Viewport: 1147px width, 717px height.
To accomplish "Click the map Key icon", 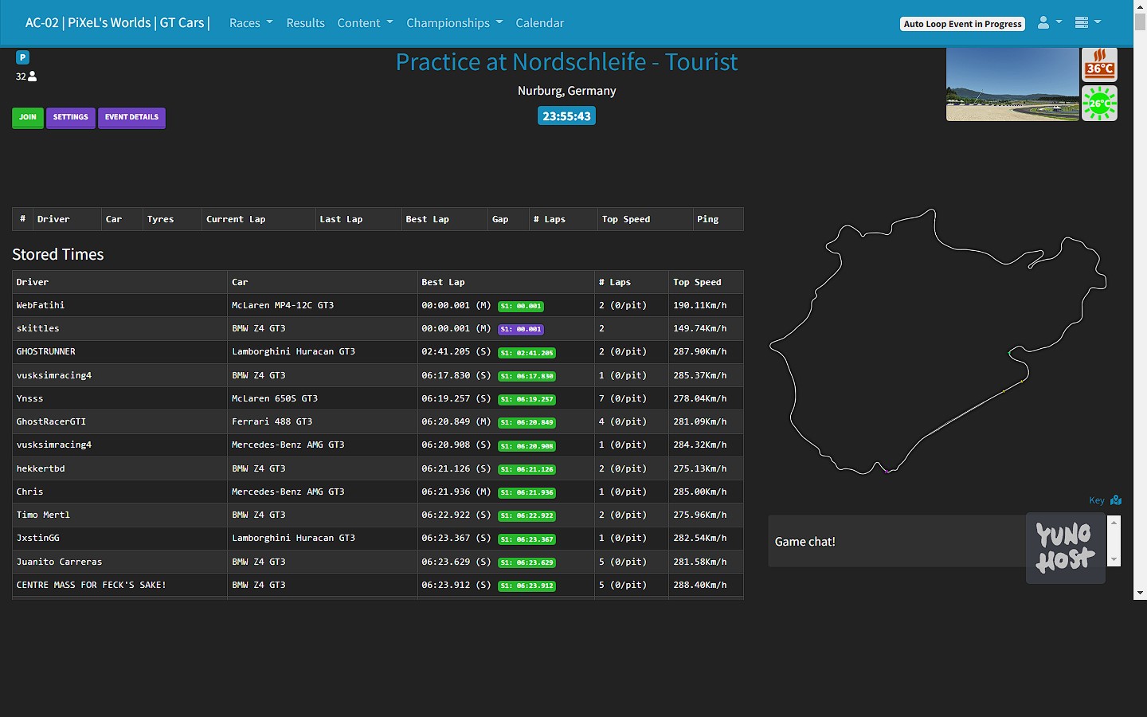I will (x=1115, y=500).
